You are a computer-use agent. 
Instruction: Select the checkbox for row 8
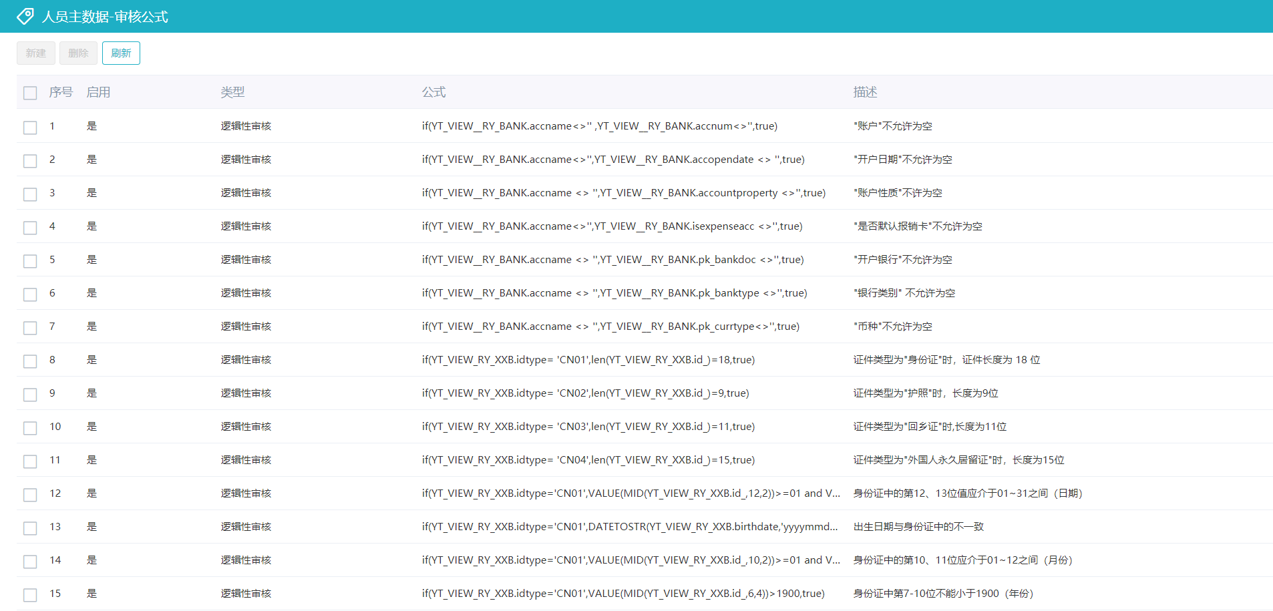[x=30, y=361]
